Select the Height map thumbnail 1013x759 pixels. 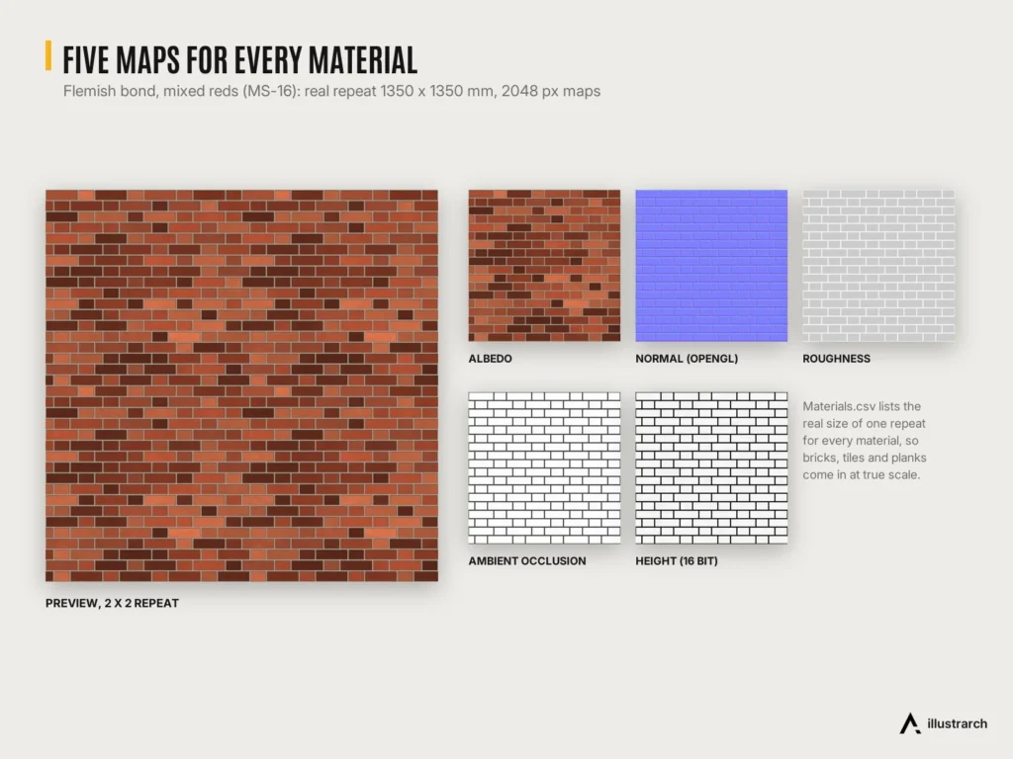coord(711,467)
